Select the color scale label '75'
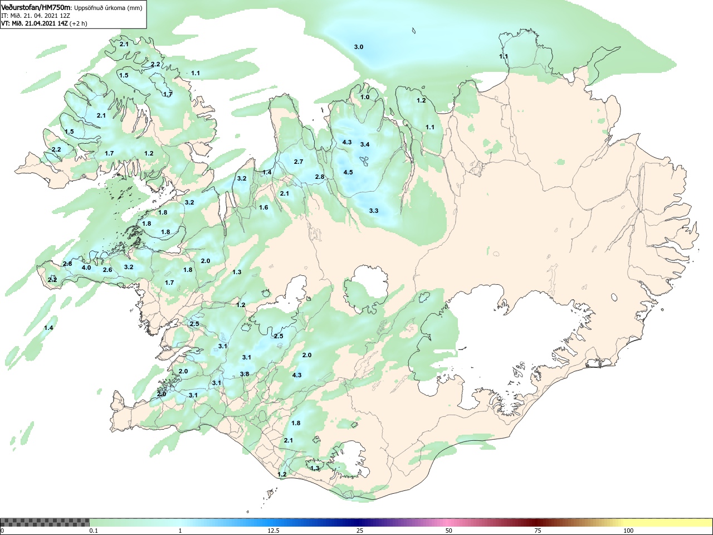The height and width of the screenshot is (535, 713). click(x=538, y=531)
